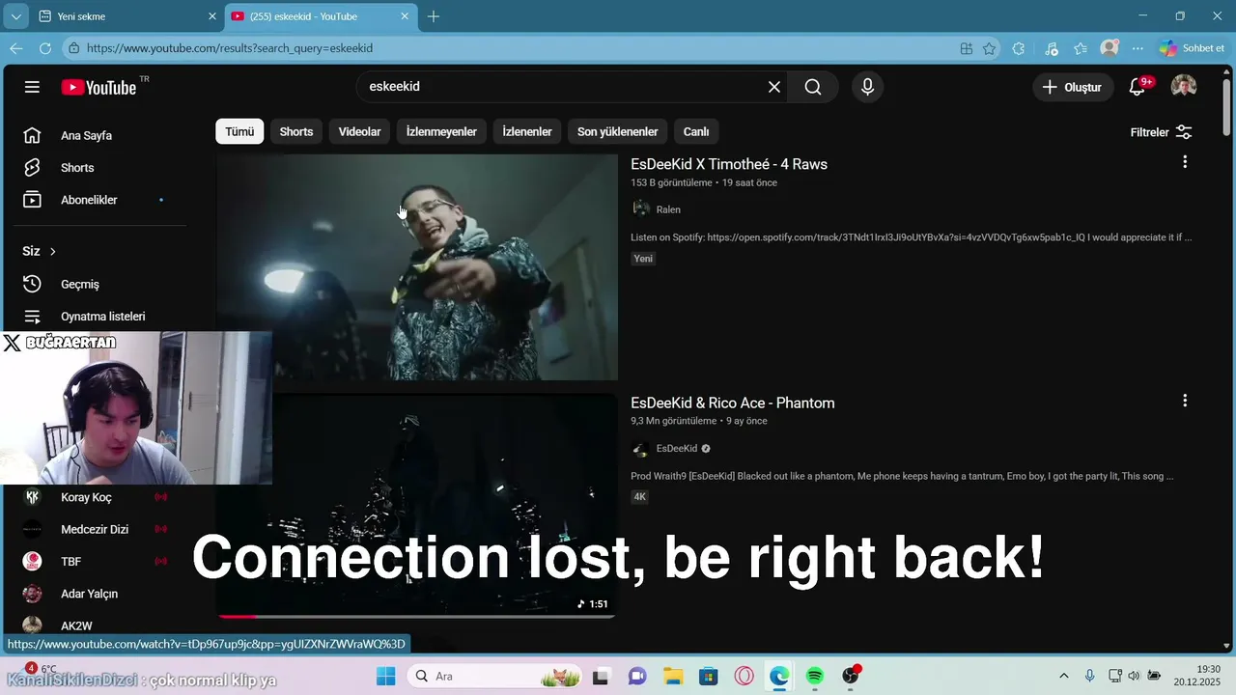1236x695 pixels.
Task: Click the Oluştur create button
Action: [1073, 87]
